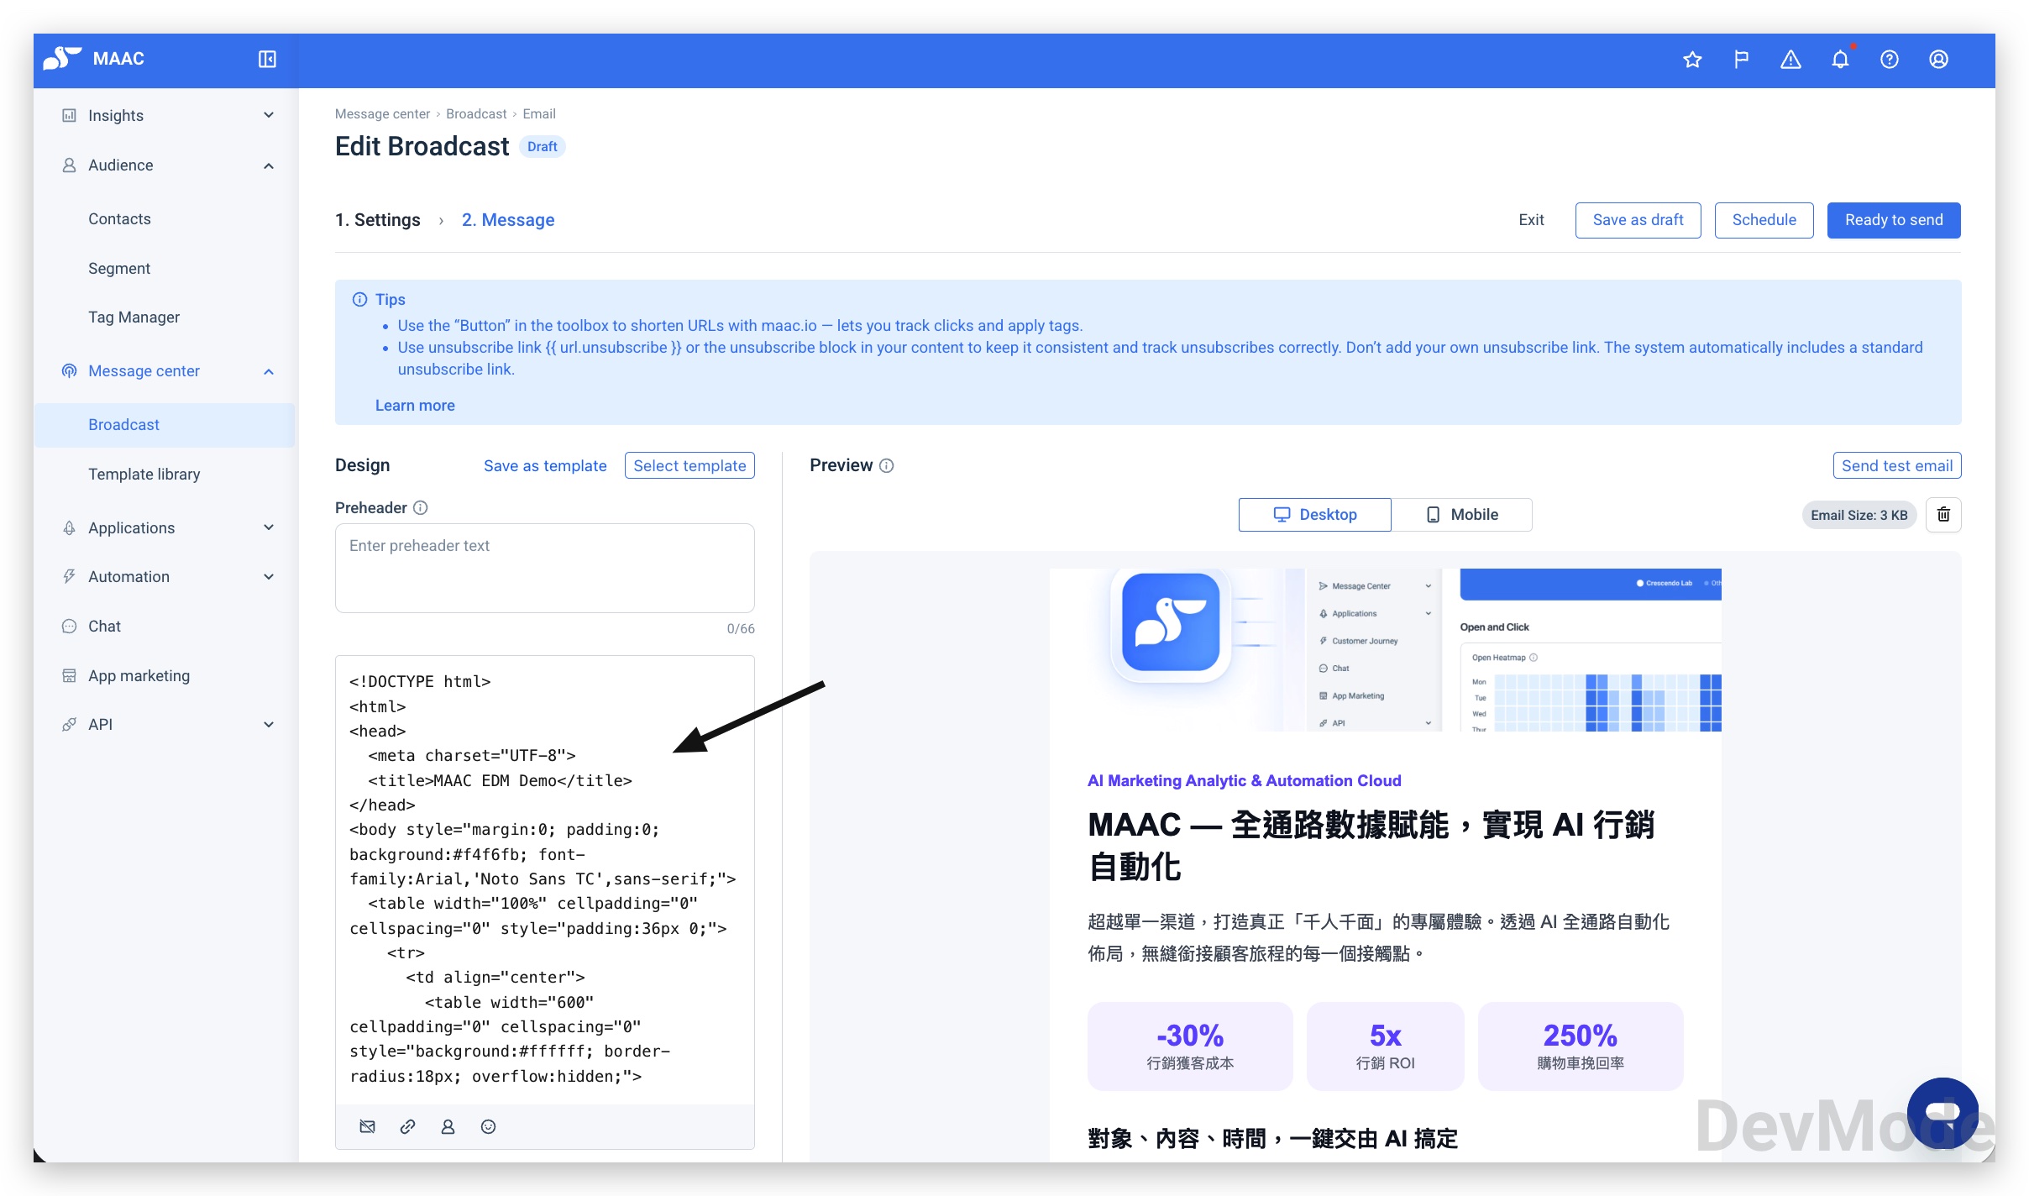Open favorites star icon in header
Screen dimensions: 2029x1196
[x=1692, y=60]
